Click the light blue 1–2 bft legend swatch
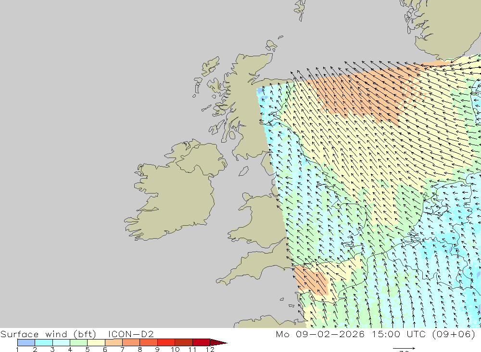Image resolution: width=481 pixels, height=352 pixels. pos(26,342)
